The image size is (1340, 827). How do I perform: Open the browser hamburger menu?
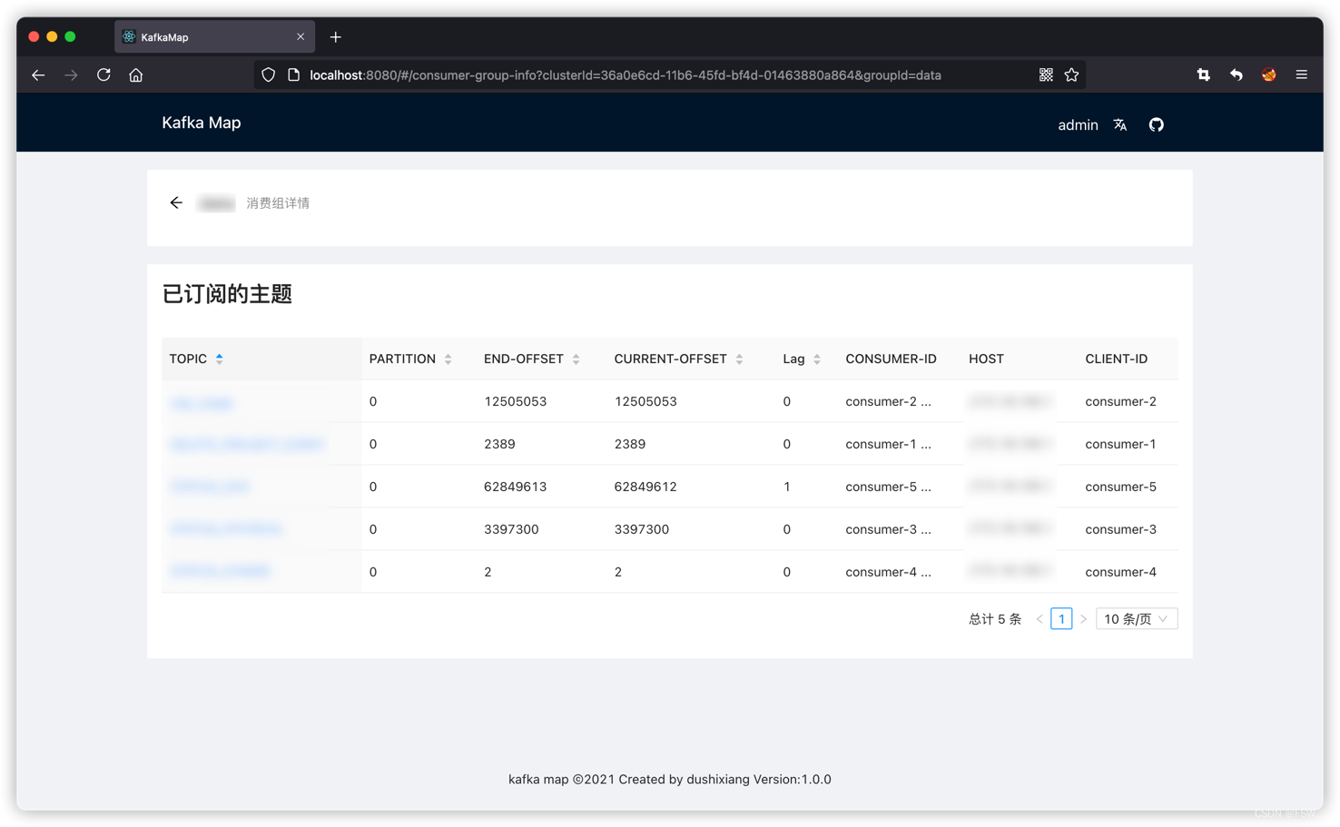point(1302,75)
